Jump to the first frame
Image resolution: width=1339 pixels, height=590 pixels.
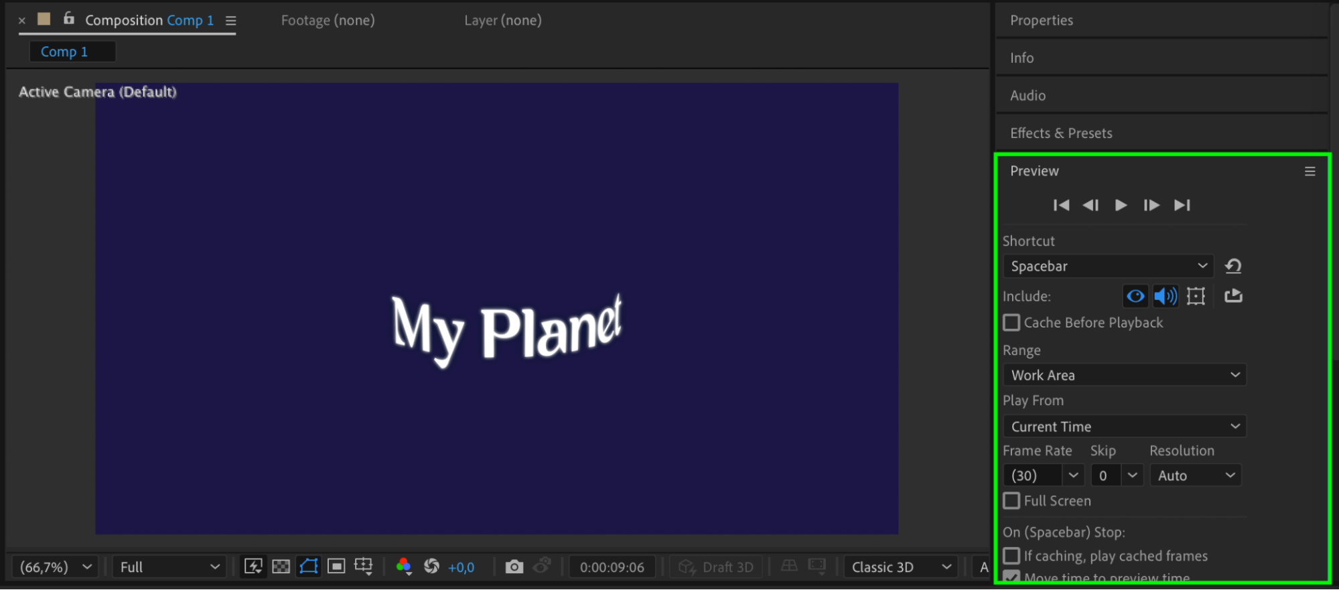1061,205
